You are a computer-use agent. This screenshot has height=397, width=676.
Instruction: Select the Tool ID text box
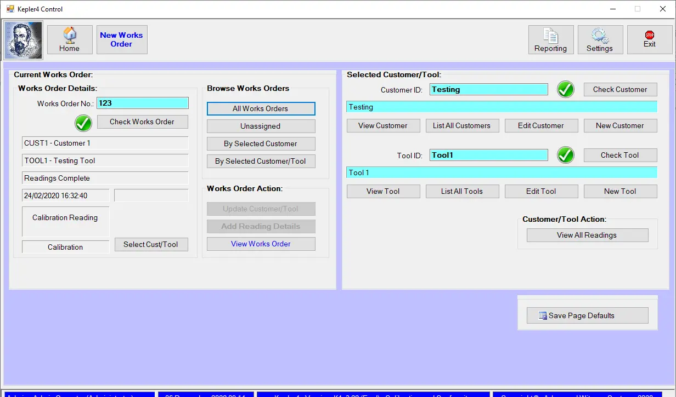[x=488, y=155]
